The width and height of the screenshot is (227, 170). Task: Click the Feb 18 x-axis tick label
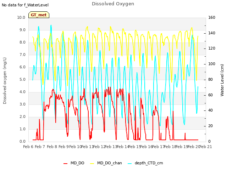coord(170,147)
